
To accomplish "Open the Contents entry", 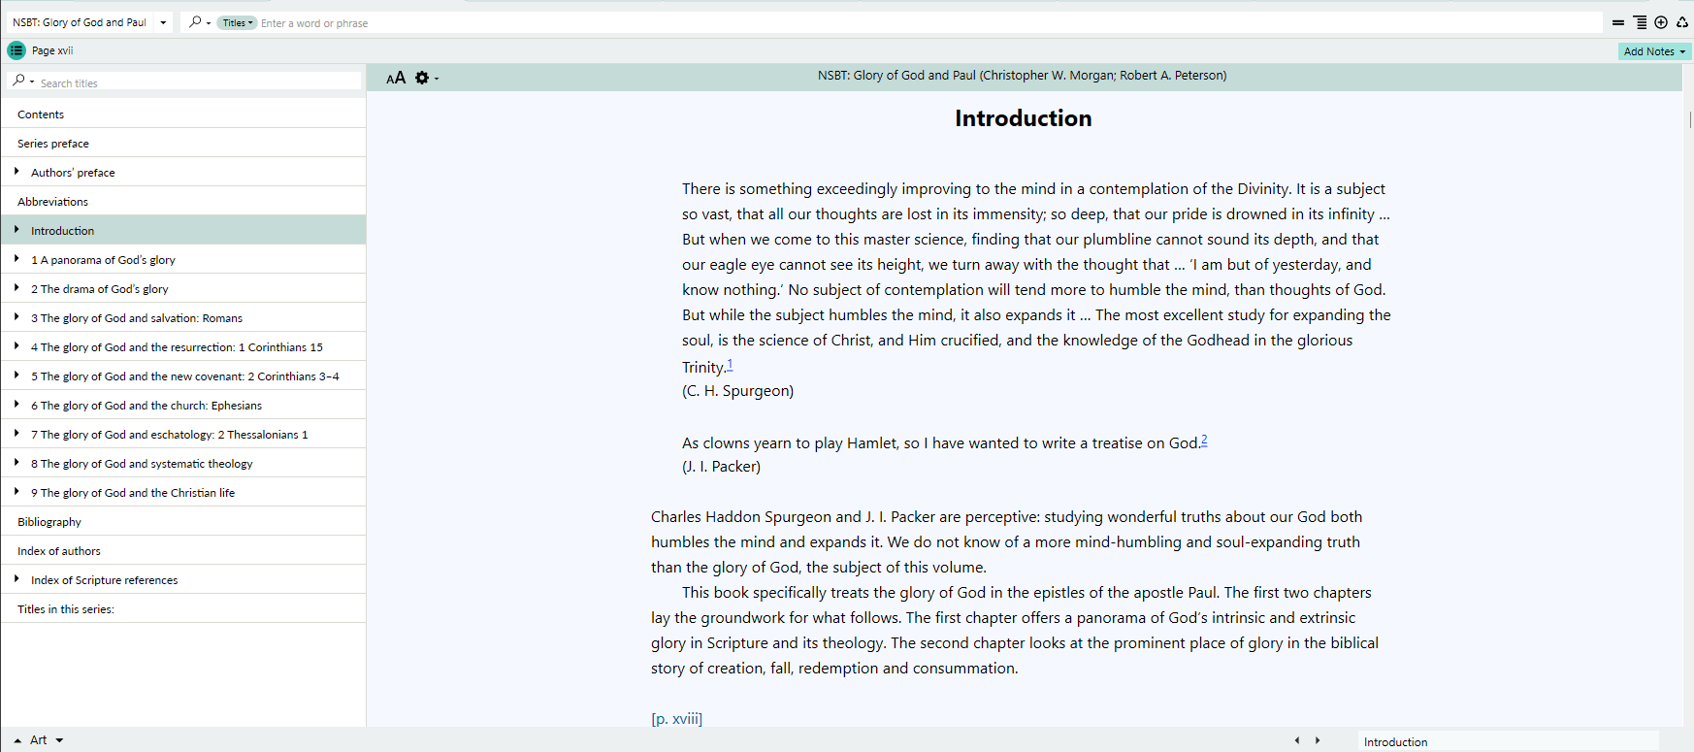I will (x=183, y=114).
